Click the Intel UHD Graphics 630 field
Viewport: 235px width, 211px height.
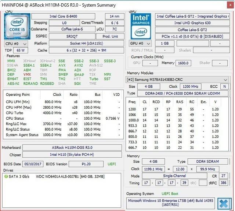(192, 23)
